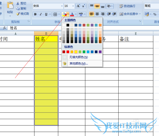159x136 pixels.
Task: Open font color dropdown arrow
Action: click(x=76, y=14)
